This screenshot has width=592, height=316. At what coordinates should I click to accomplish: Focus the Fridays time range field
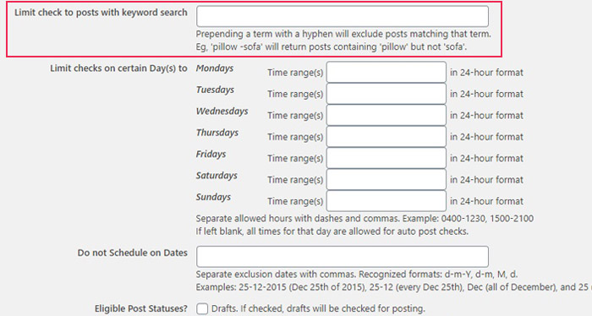[386, 158]
